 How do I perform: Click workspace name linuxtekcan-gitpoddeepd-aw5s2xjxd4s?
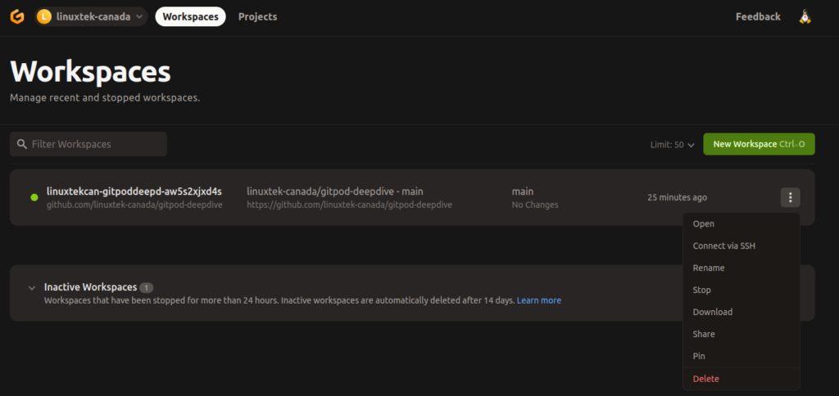pos(134,191)
